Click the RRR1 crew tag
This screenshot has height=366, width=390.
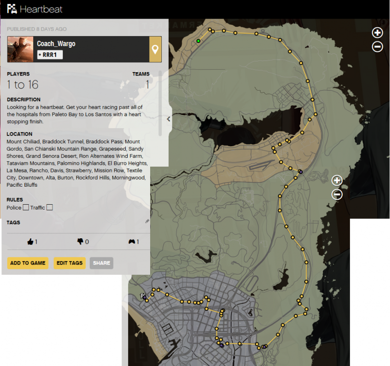click(50, 55)
